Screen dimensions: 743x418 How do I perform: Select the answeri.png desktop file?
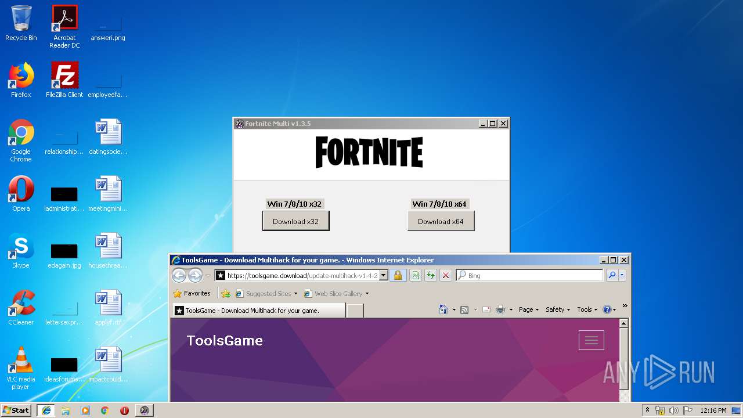pyautogui.click(x=108, y=29)
